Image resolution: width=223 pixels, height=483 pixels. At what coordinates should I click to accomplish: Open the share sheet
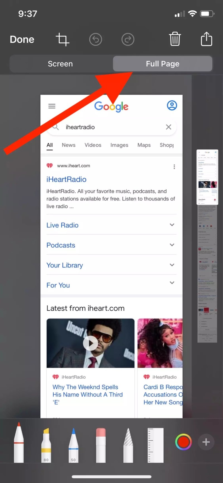pos(207,38)
